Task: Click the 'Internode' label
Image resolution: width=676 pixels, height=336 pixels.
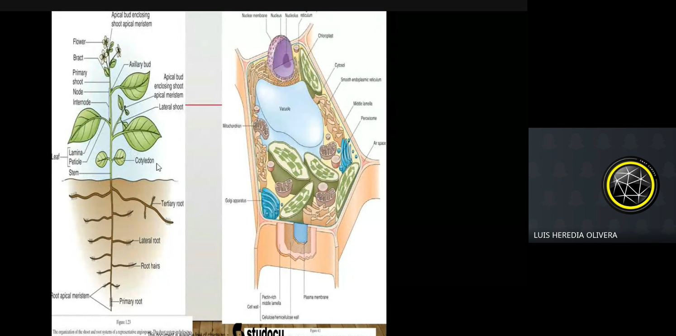Action: (82, 102)
